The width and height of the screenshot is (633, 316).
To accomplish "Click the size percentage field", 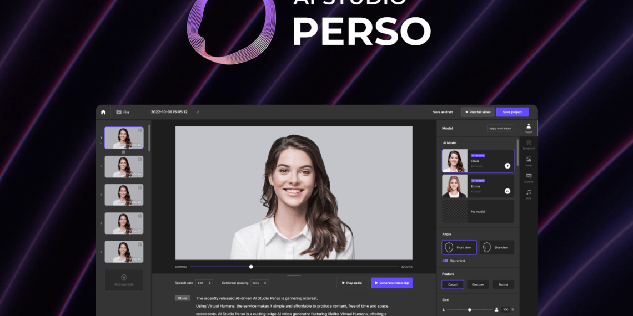I will [506, 309].
